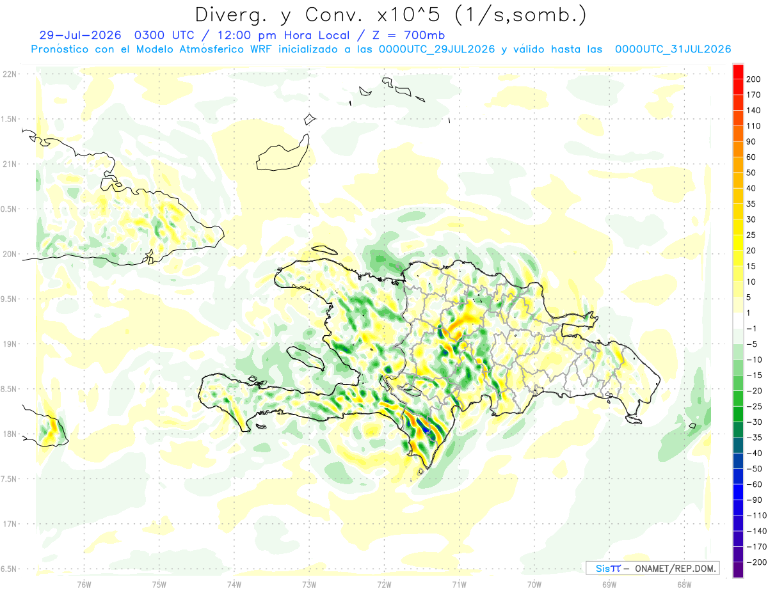The width and height of the screenshot is (768, 593).
Task: Click the 9.5N latitude axis label
Action: [x=10, y=299]
